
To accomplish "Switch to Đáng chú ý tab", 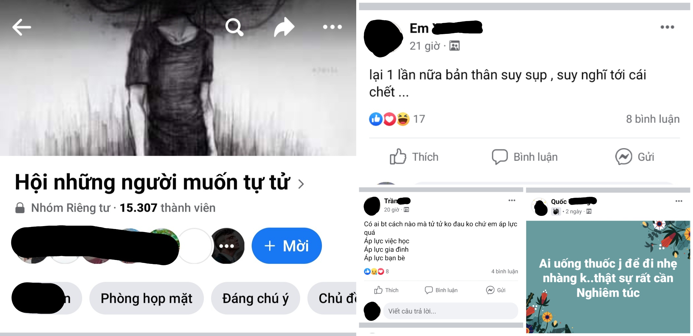I will click(x=255, y=298).
